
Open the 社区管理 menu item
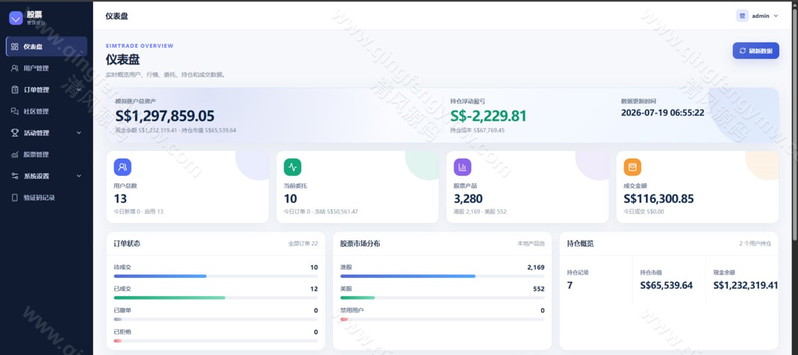pos(47,111)
